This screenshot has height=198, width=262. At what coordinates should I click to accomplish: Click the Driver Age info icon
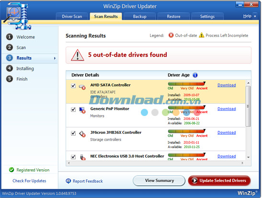click(x=195, y=75)
